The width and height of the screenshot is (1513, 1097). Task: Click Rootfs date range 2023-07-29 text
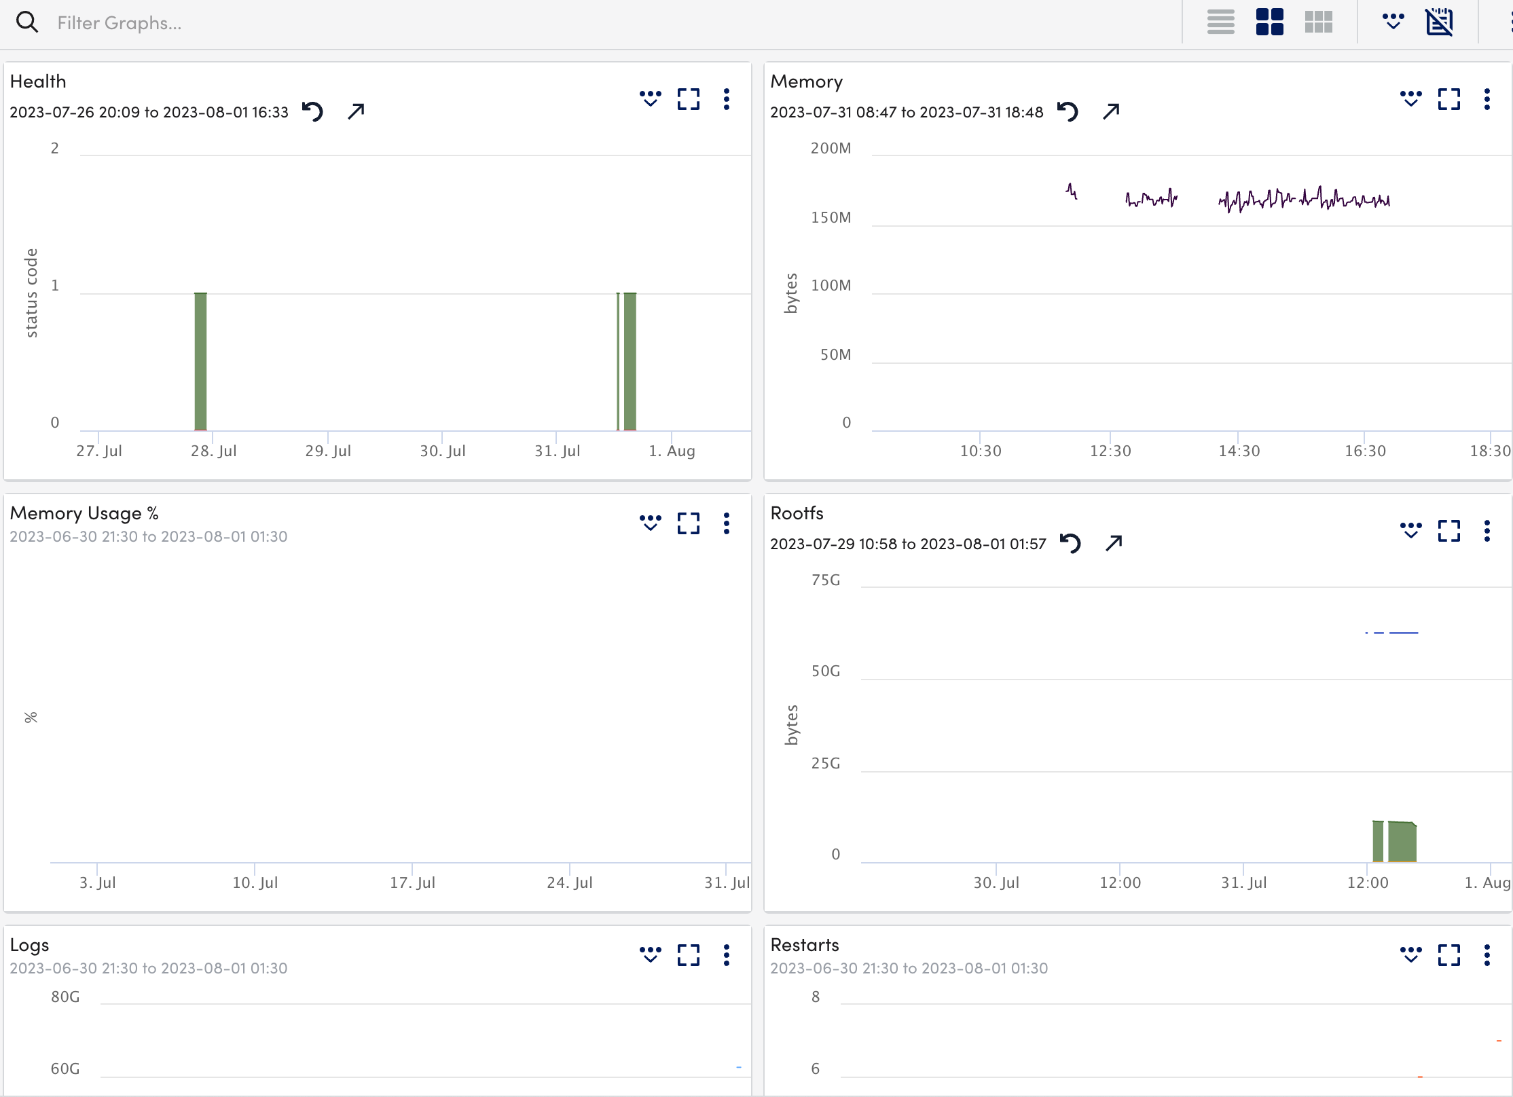tap(908, 544)
